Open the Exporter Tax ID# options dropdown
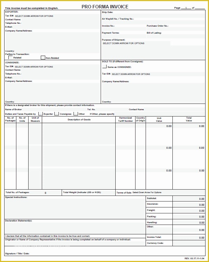 pyautogui.click(x=57, y=16)
